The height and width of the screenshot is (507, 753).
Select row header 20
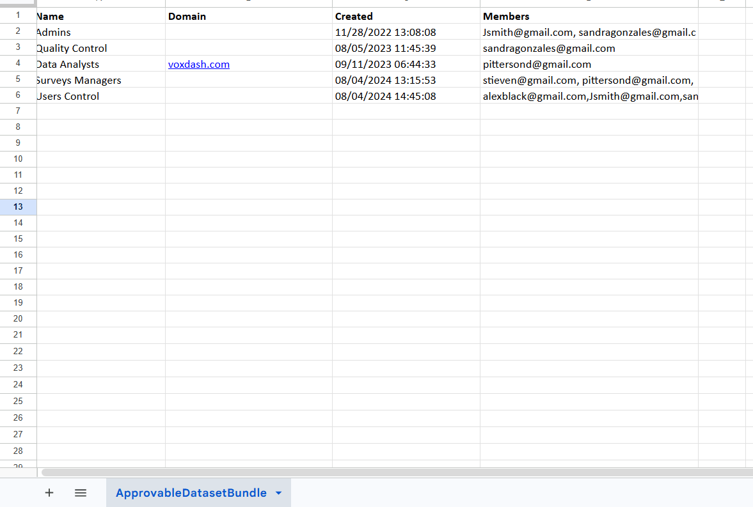pos(19,319)
